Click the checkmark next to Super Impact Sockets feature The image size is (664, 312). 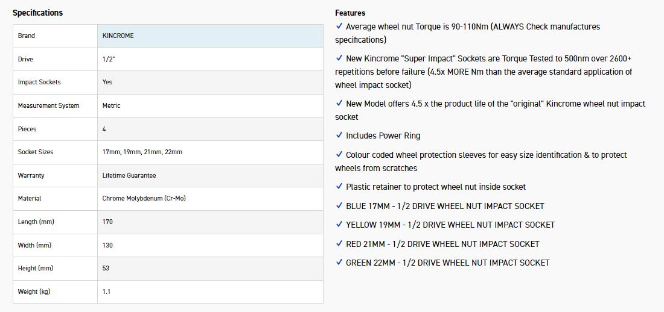[339, 58]
